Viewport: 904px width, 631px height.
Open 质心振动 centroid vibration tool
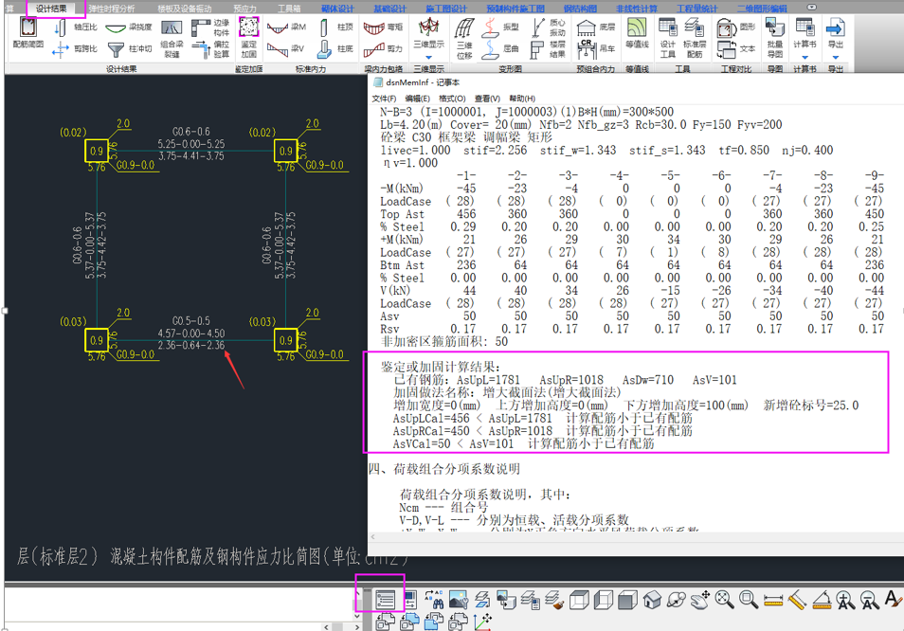pos(548,27)
